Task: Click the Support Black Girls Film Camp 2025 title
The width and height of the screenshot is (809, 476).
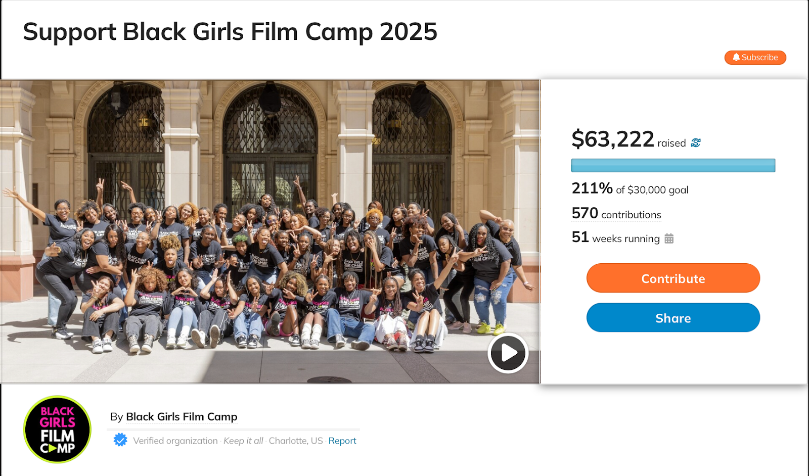Action: pyautogui.click(x=230, y=32)
